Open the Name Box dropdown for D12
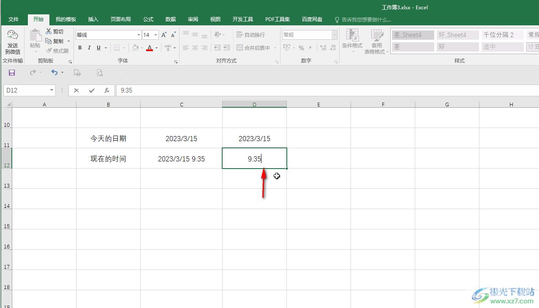Viewport: 539px width, 308px height. [x=52, y=90]
